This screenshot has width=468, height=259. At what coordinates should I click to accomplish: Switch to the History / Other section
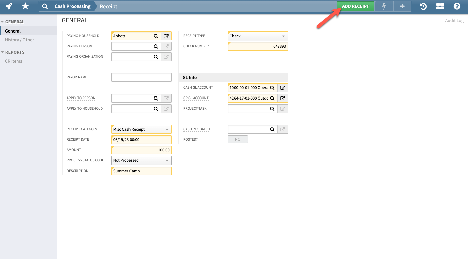[x=19, y=40]
